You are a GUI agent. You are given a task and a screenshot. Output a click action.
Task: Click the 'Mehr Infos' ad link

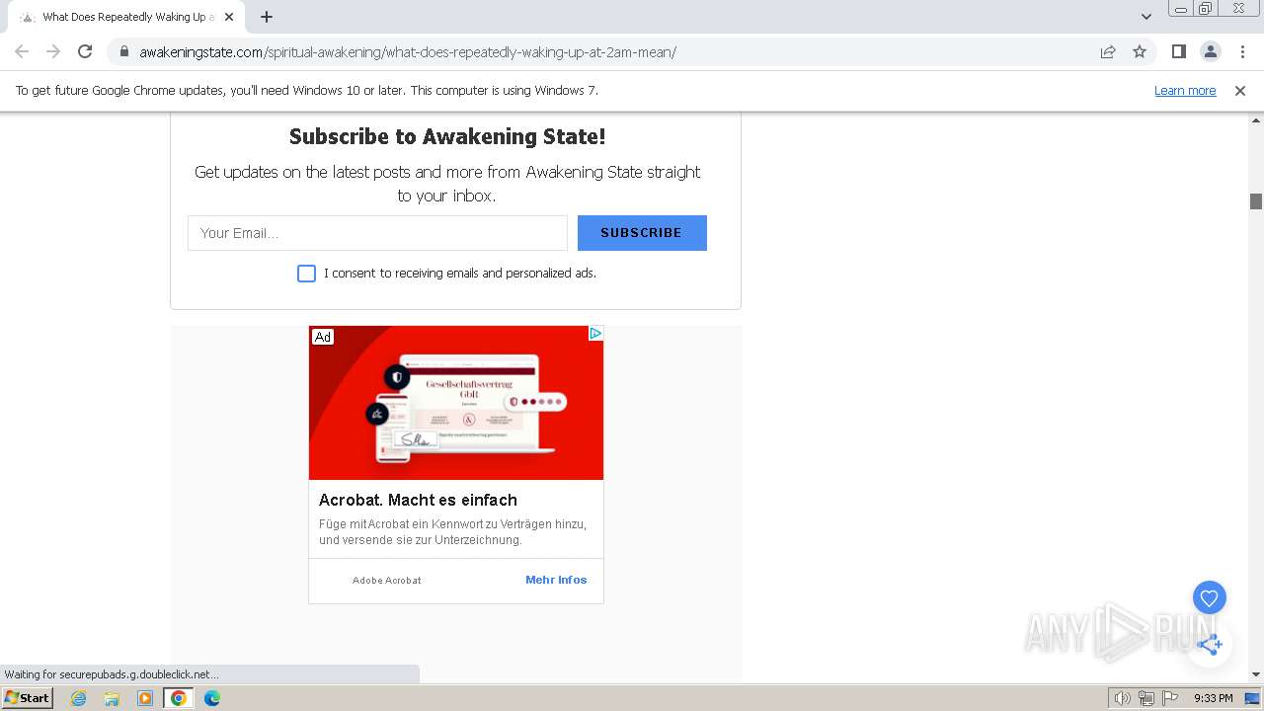pyautogui.click(x=556, y=580)
